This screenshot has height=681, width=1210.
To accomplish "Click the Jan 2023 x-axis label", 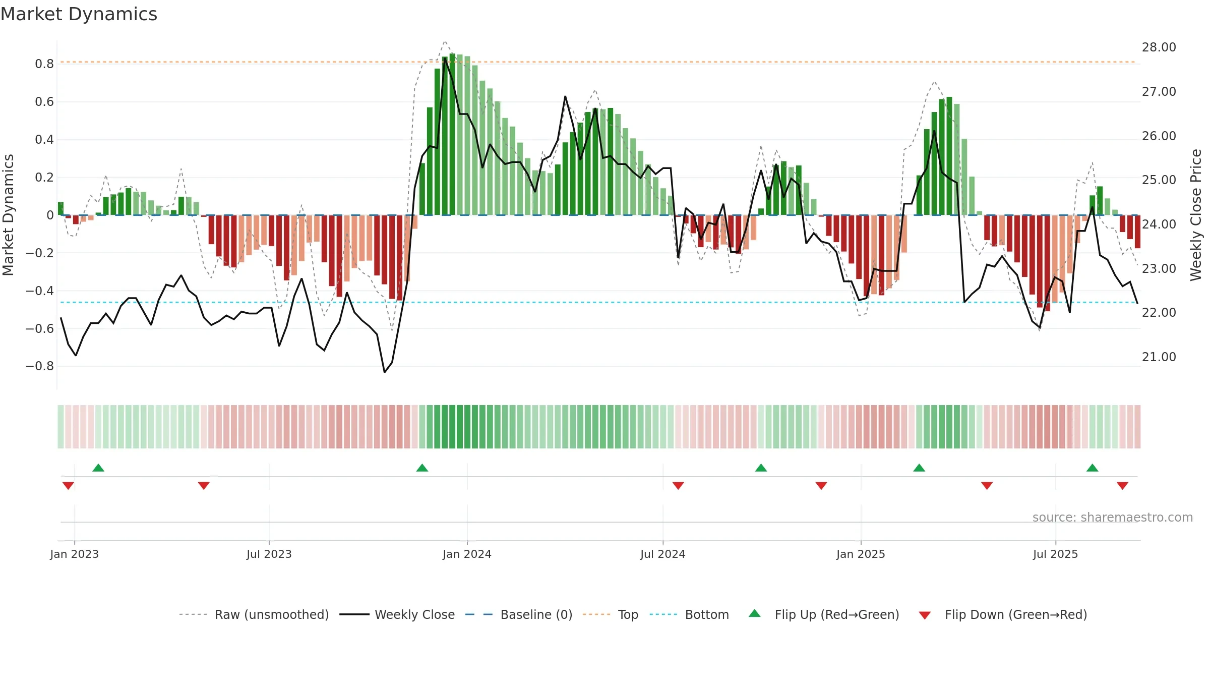I will coord(75,554).
